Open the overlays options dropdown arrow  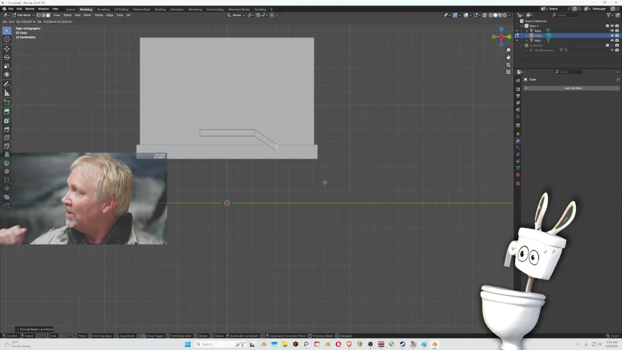[x=470, y=15]
